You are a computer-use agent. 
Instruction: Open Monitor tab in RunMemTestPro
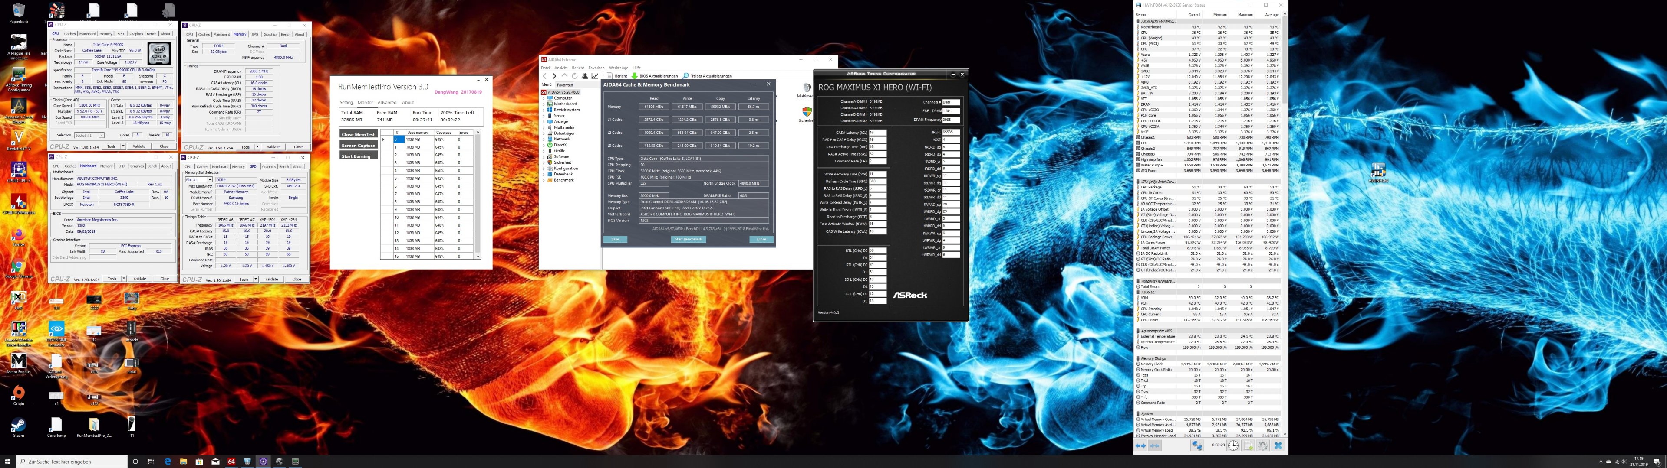(x=365, y=102)
